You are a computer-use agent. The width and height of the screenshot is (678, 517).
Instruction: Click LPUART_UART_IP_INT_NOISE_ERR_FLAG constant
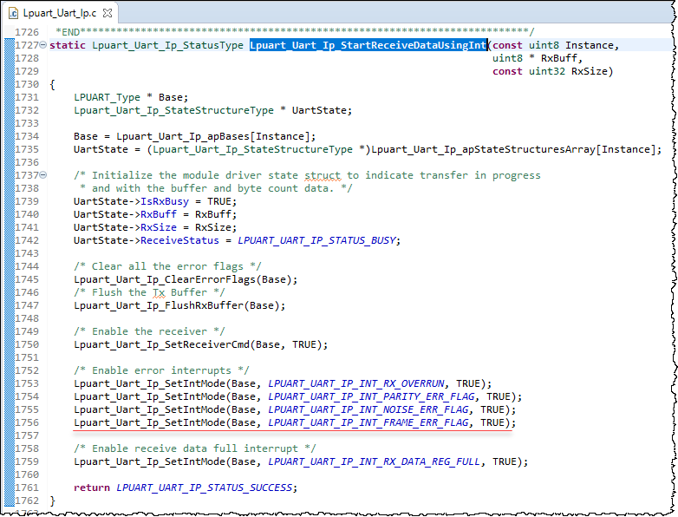(368, 409)
